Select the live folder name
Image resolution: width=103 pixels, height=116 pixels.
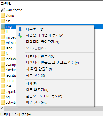coord(8,86)
